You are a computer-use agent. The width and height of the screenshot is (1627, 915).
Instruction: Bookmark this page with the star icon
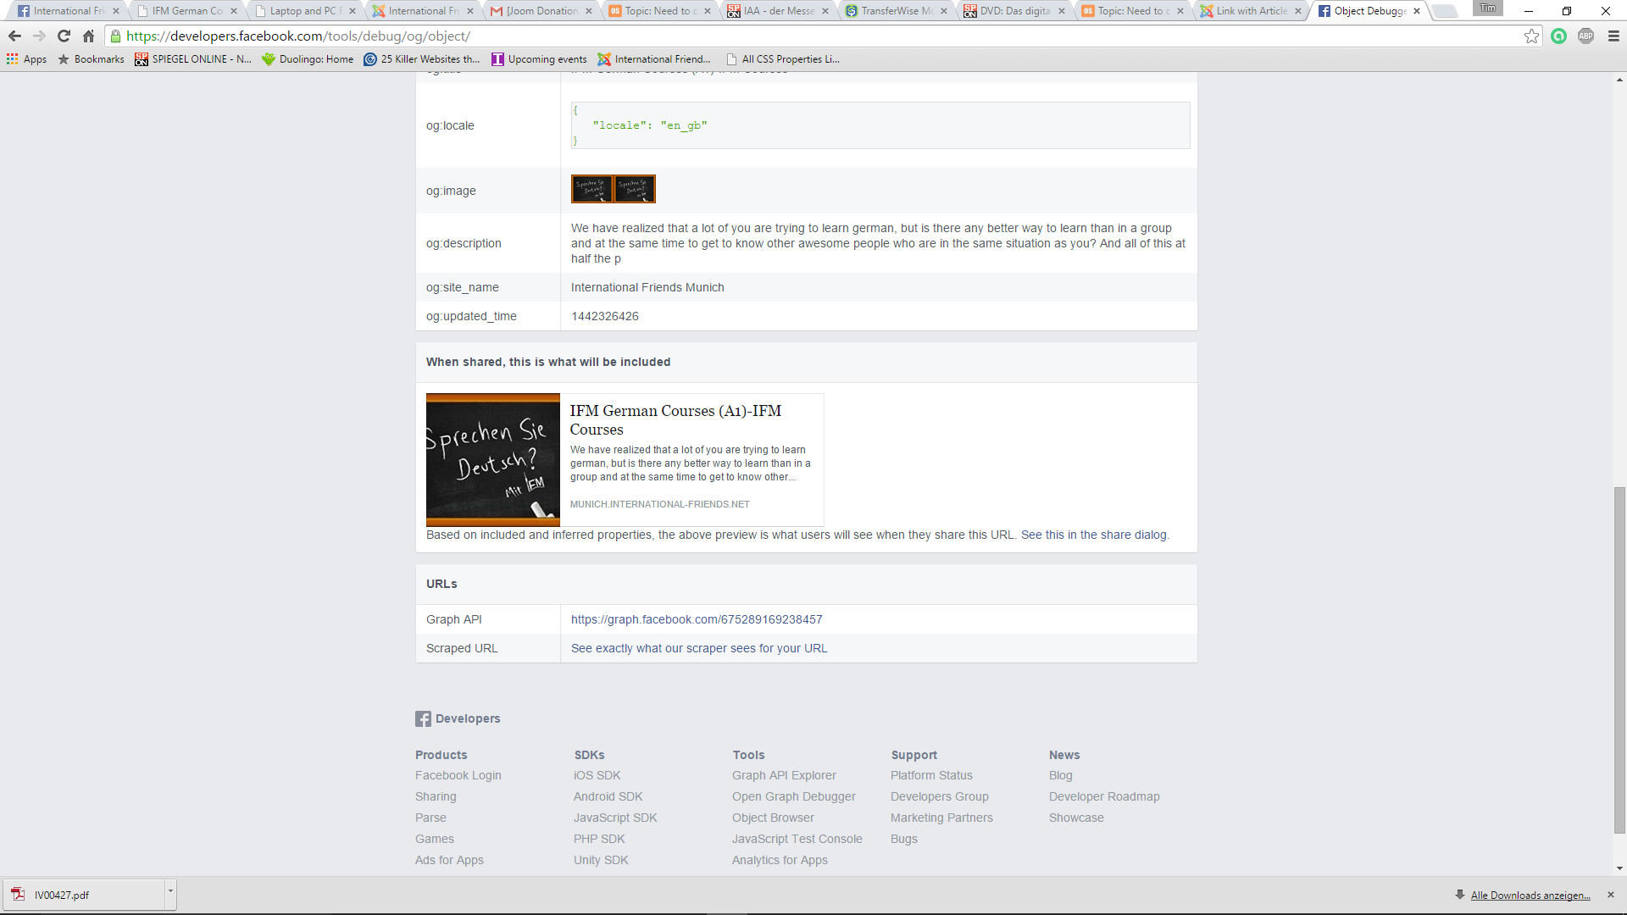click(x=1531, y=36)
